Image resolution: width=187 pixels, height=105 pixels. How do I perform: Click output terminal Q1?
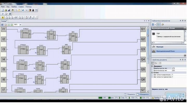[143, 29]
